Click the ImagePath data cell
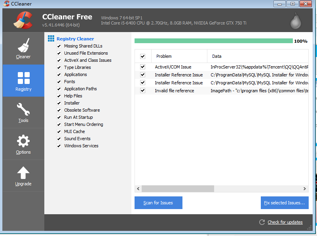317x236 pixels. coord(259,91)
